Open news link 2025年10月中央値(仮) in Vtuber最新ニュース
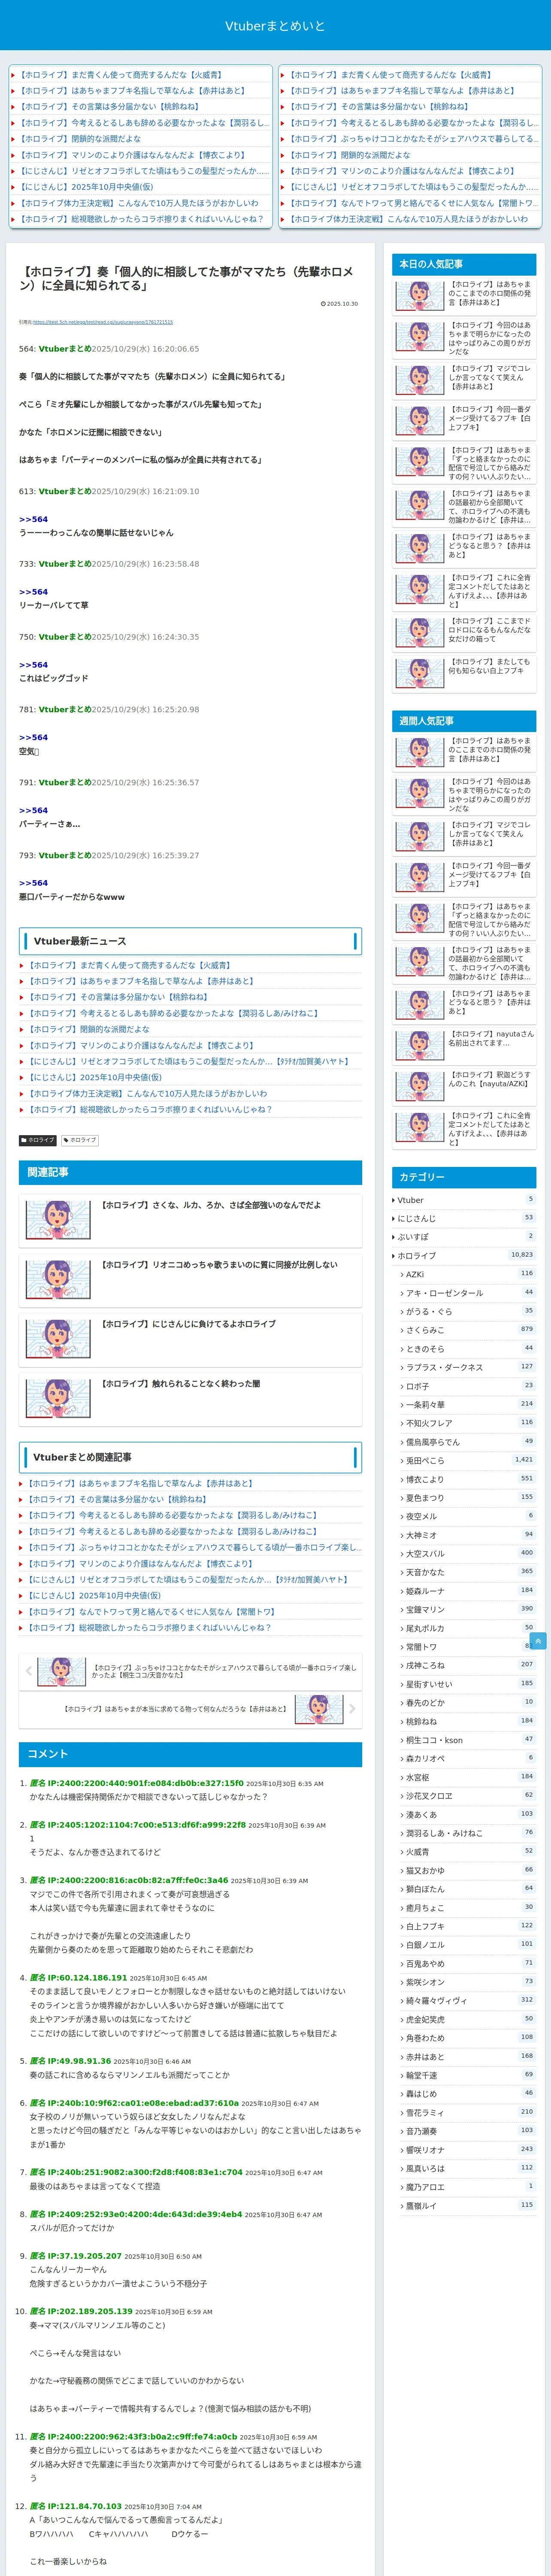This screenshot has width=551, height=2576. tap(93, 1077)
